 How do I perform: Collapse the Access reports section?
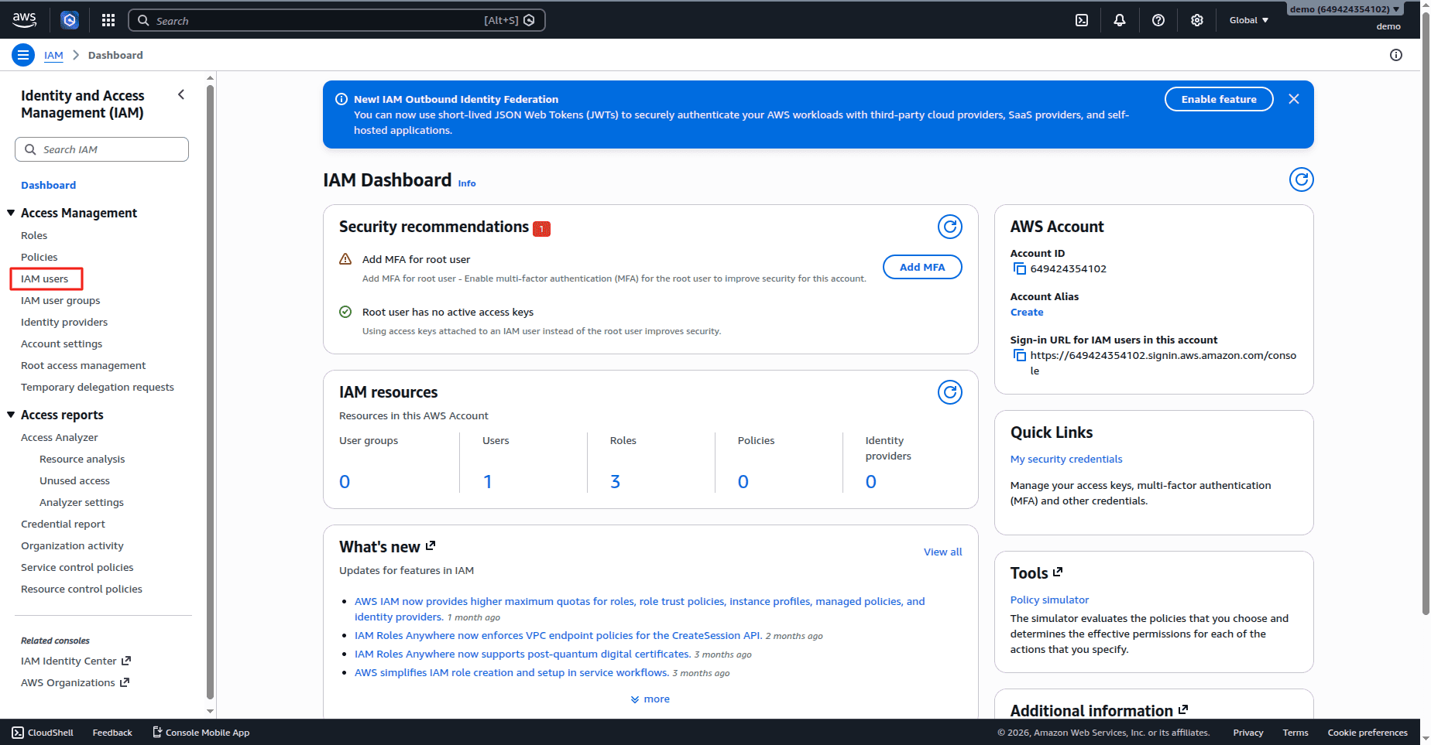pos(11,415)
